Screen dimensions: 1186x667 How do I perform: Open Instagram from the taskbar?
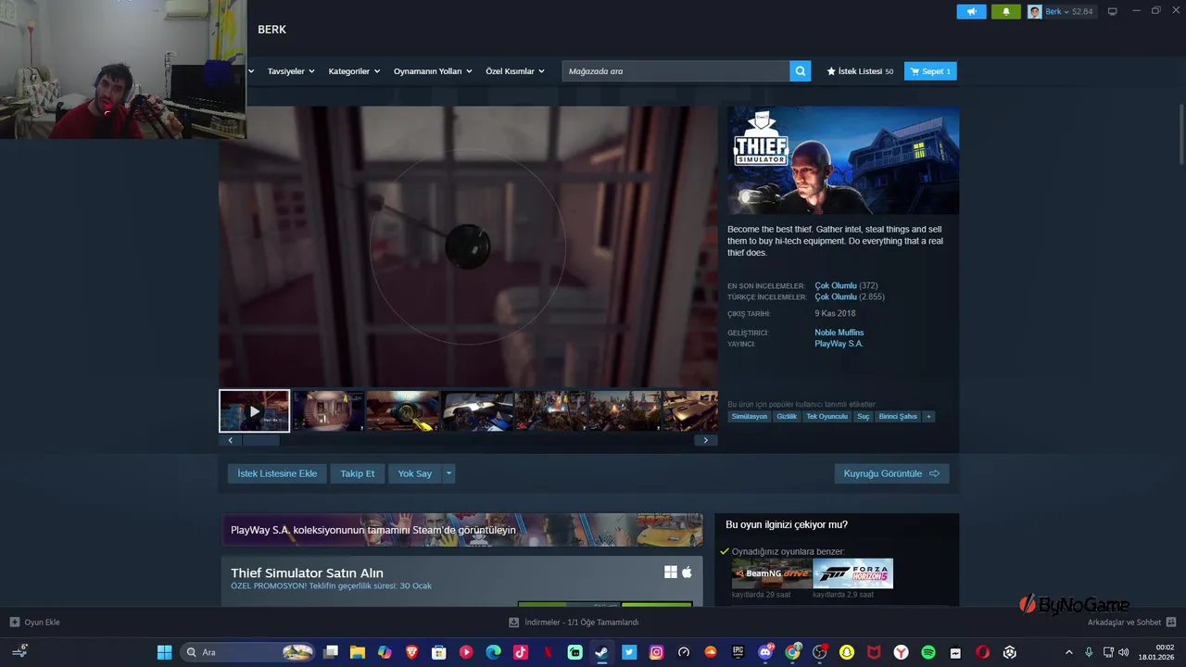coord(656,652)
